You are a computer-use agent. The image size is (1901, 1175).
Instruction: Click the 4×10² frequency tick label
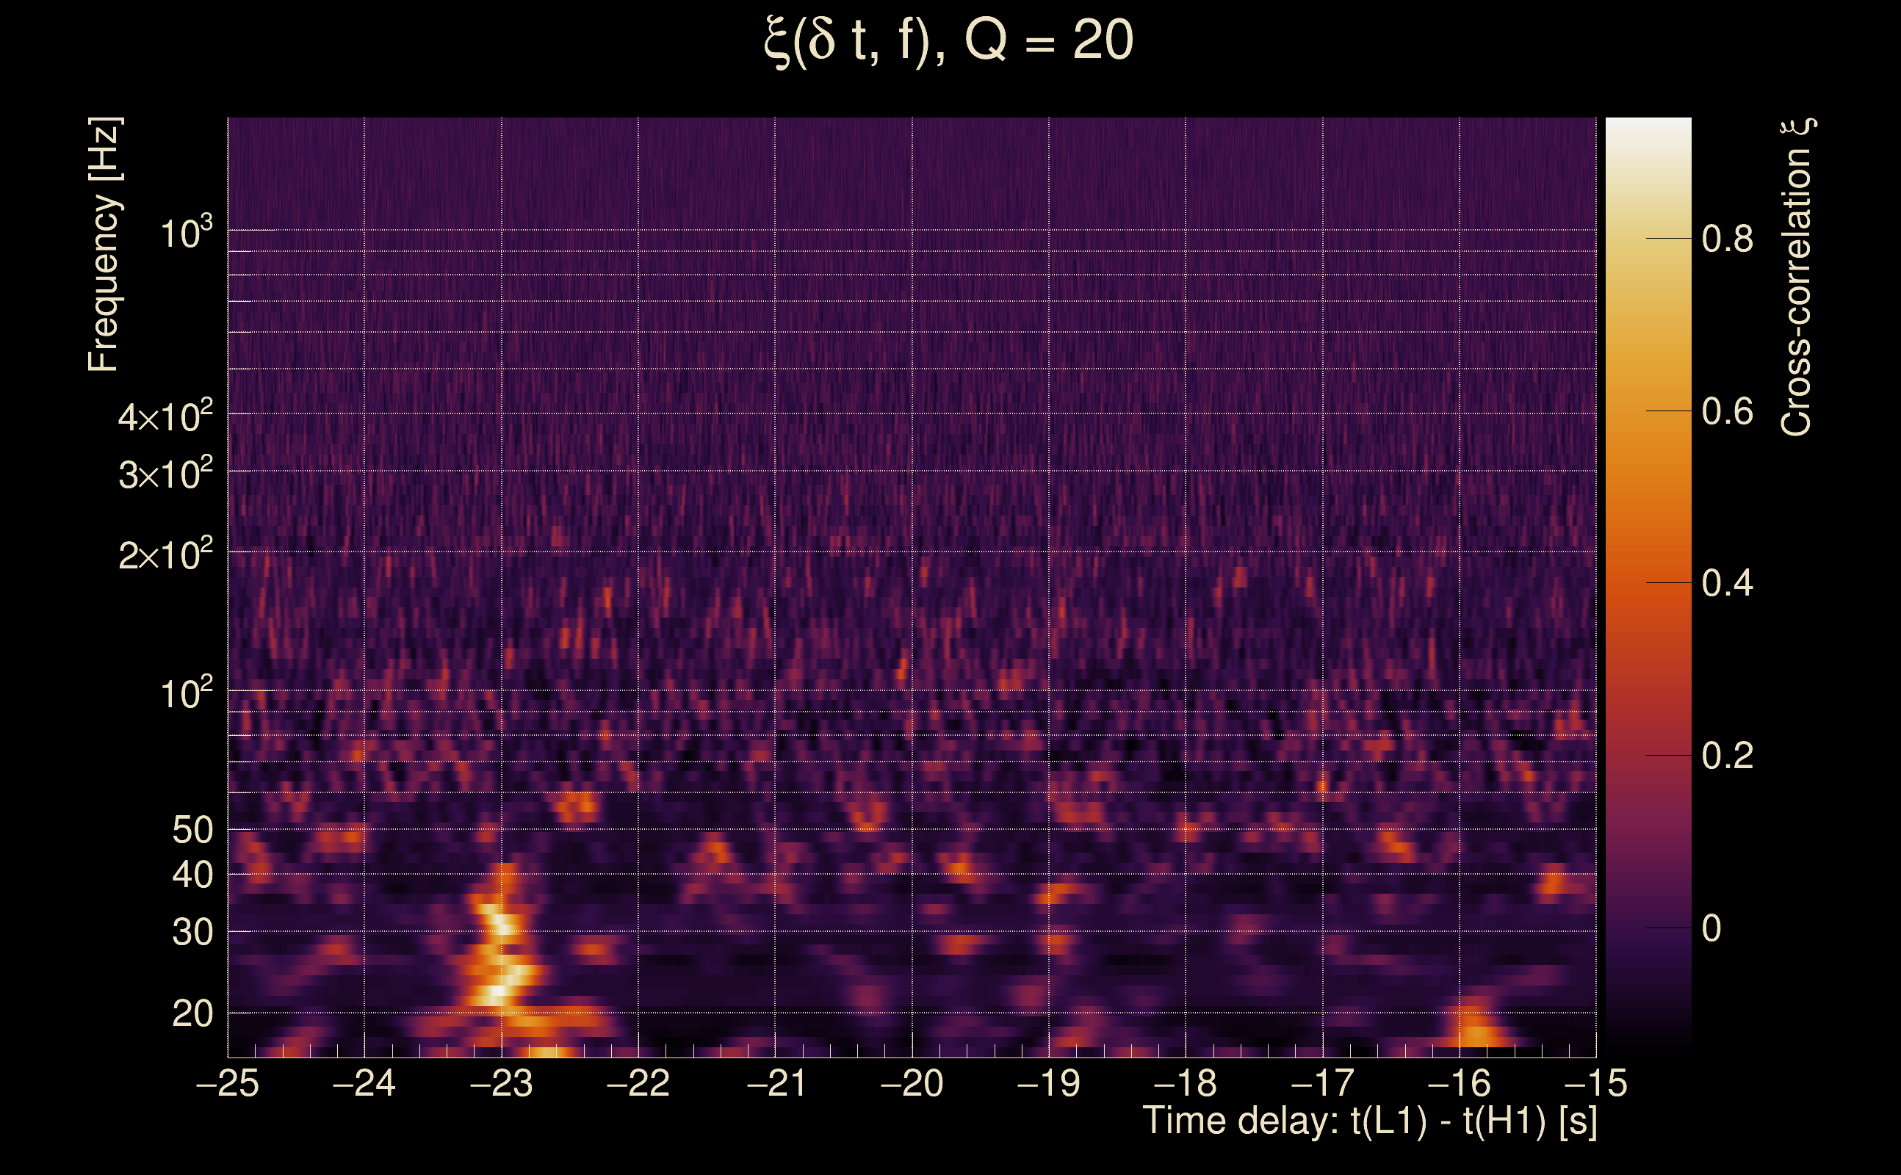(x=165, y=416)
